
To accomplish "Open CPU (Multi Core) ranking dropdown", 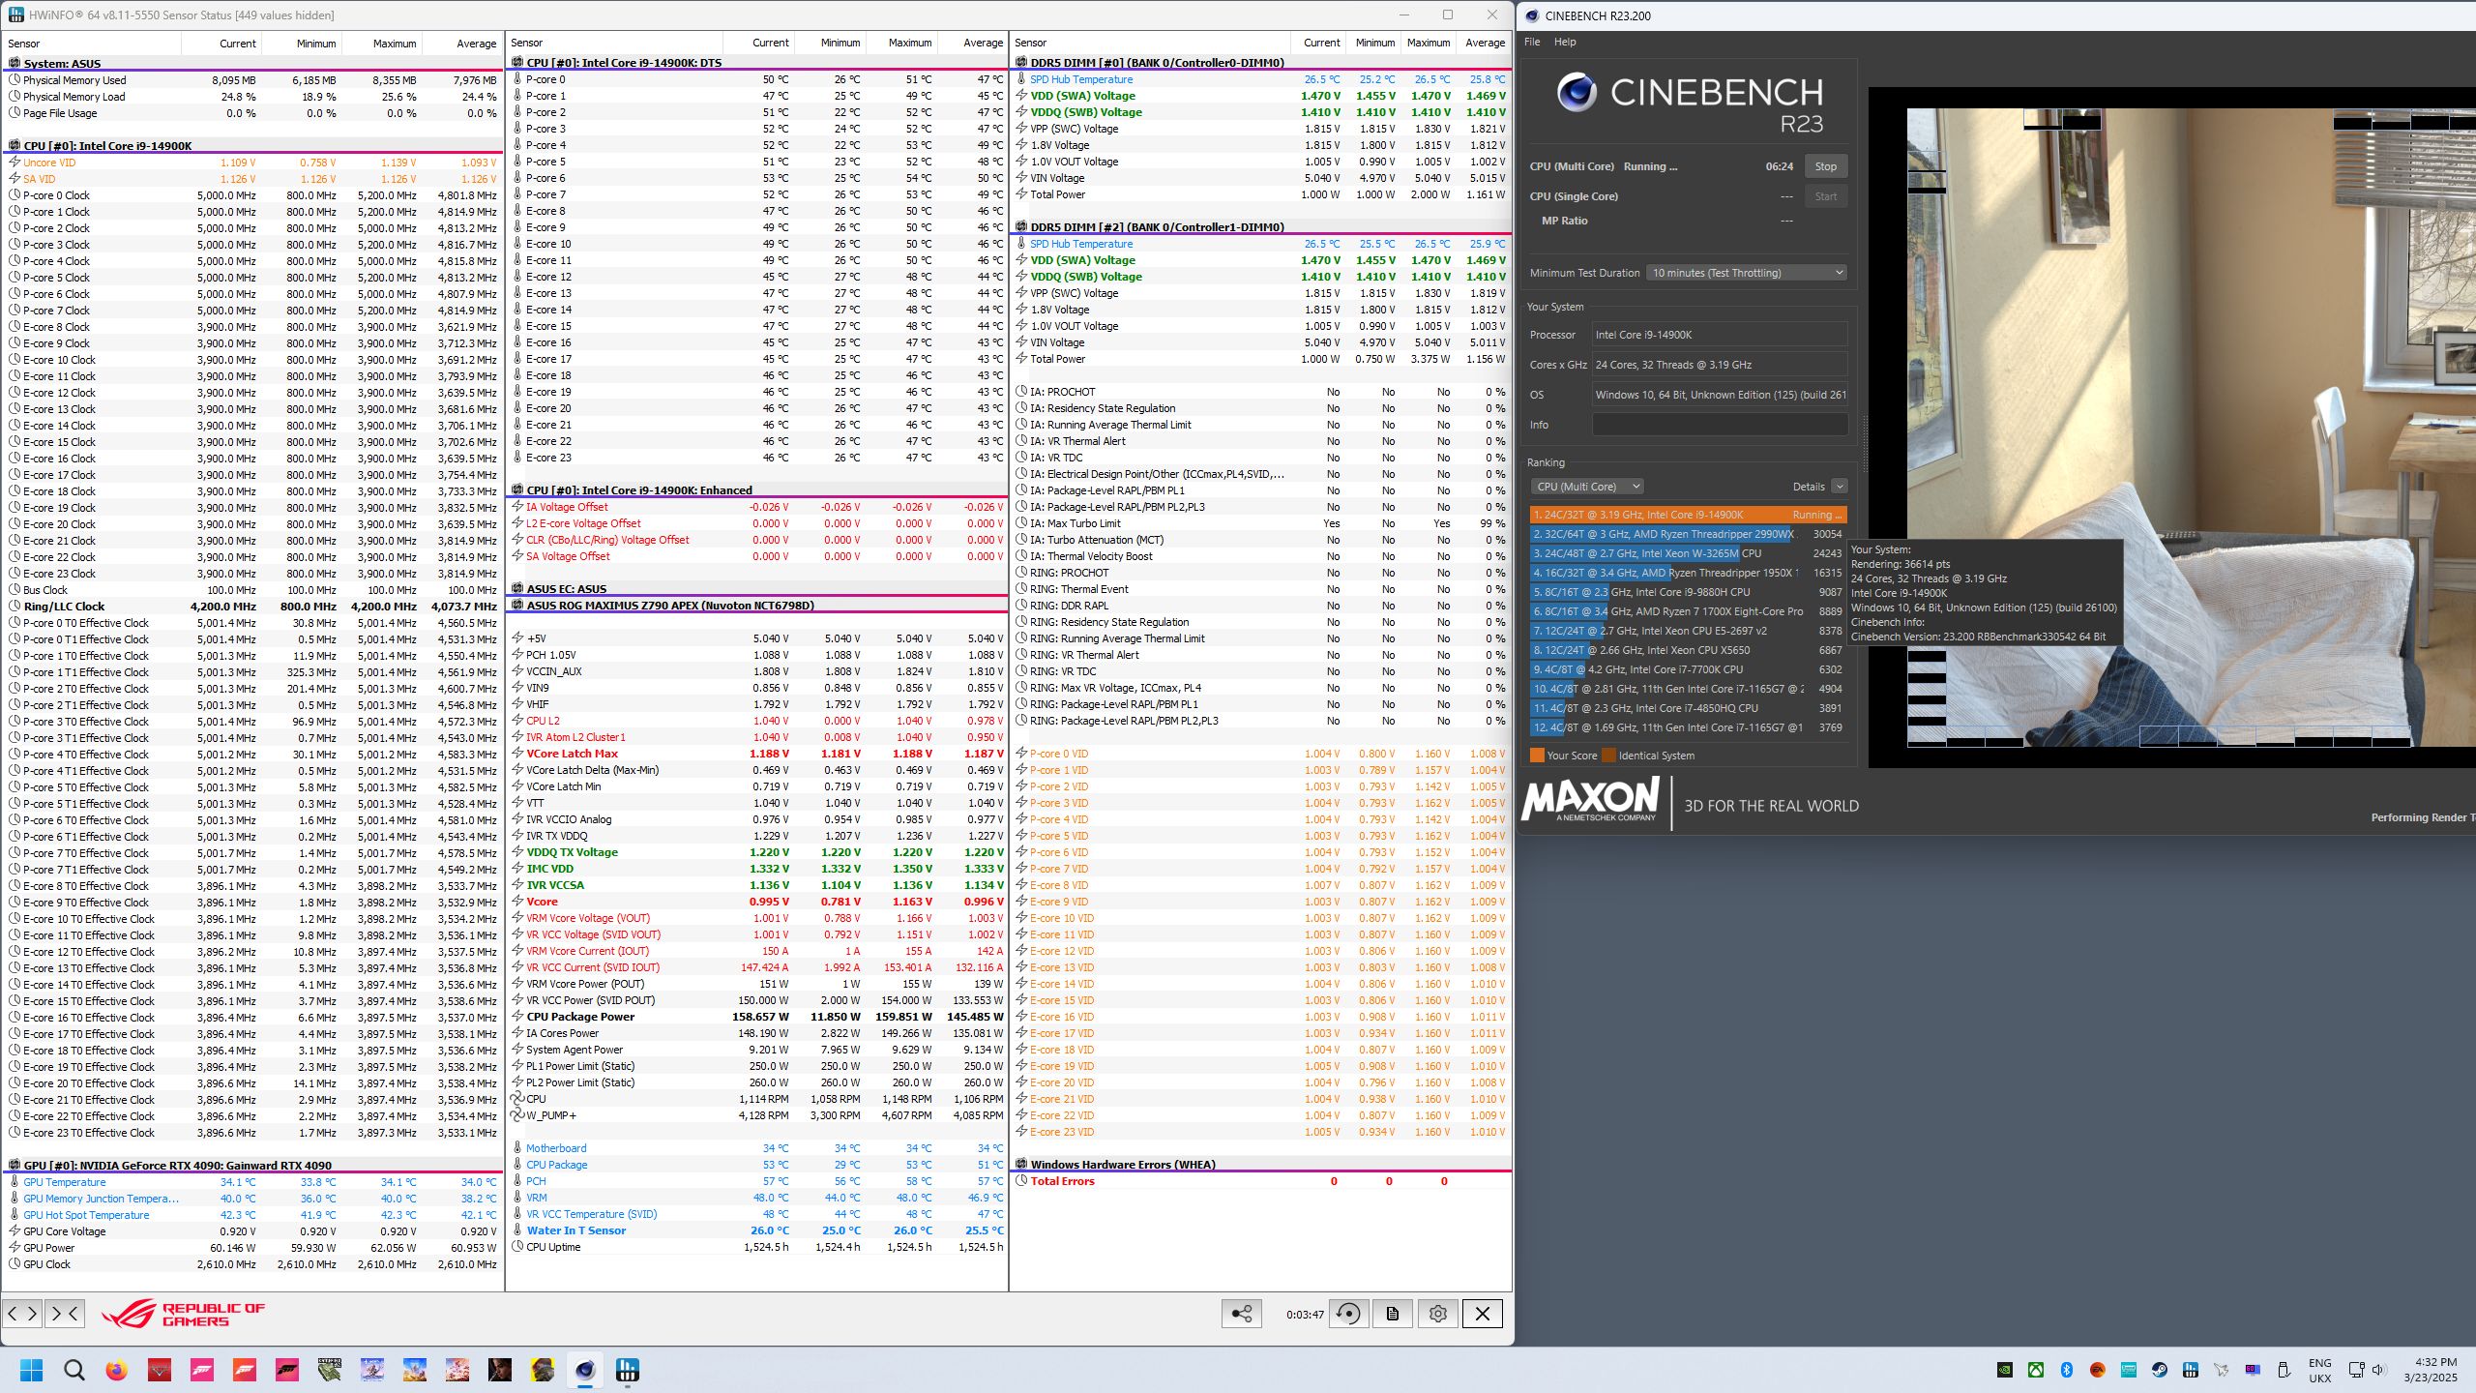I will pos(1586,487).
